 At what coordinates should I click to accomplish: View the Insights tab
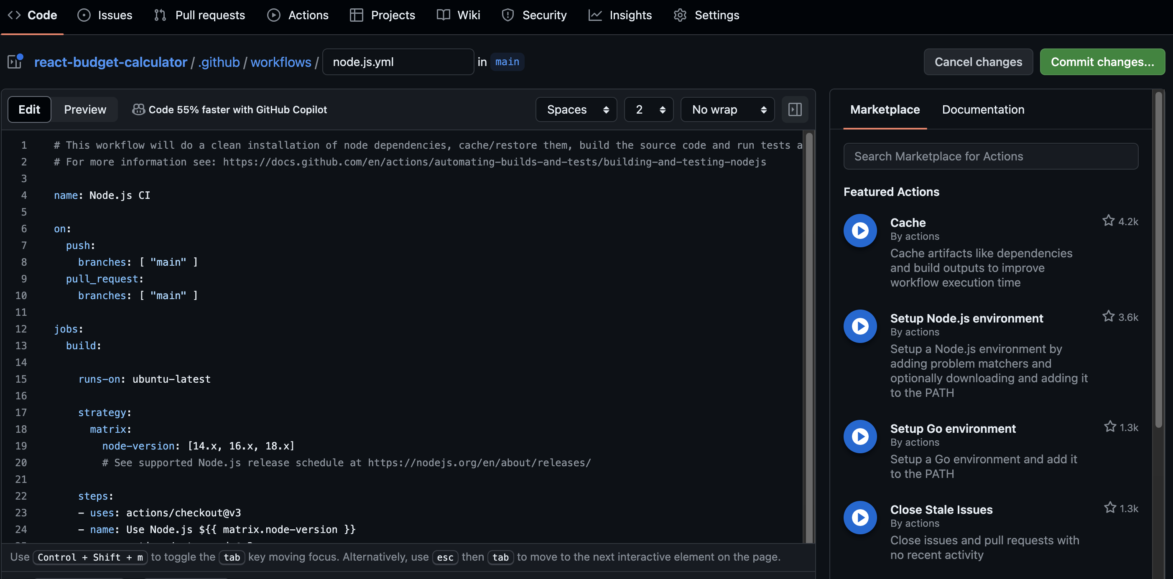click(x=620, y=15)
